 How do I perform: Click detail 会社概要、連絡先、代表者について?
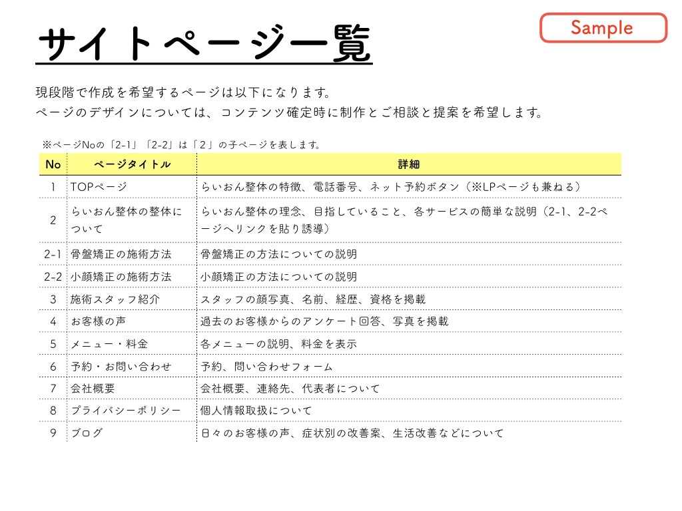pyautogui.click(x=290, y=389)
